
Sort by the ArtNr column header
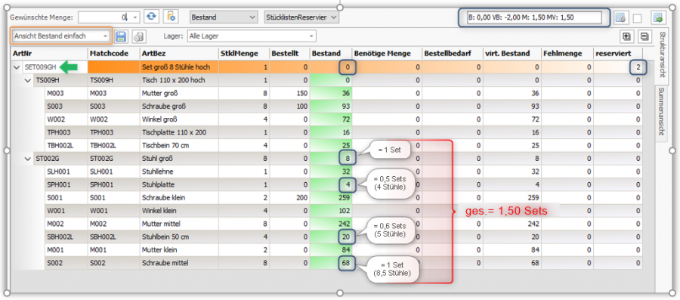click(50, 54)
